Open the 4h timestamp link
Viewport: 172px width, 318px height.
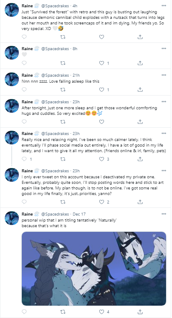(x=75, y=6)
